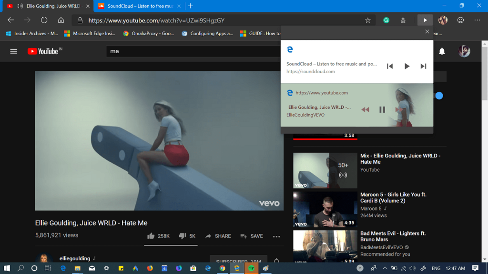This screenshot has height=274, width=488.
Task: View site information via the lock icon
Action: click(80, 20)
